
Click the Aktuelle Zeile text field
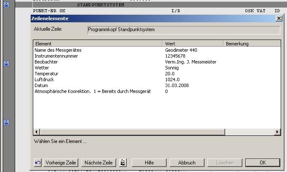(x=183, y=30)
